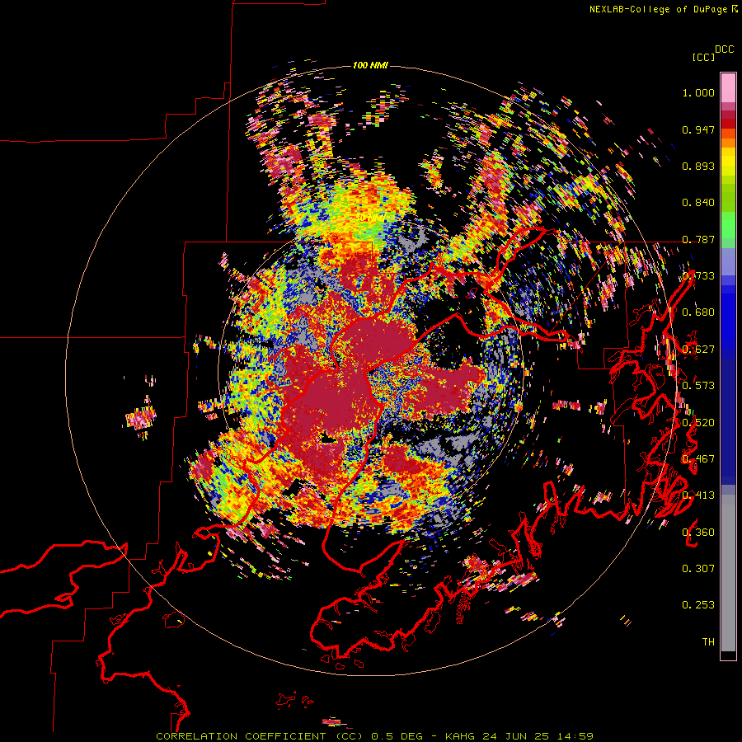Click the 0.840 color scale label
Screen dimensions: 742x742
pyautogui.click(x=698, y=203)
